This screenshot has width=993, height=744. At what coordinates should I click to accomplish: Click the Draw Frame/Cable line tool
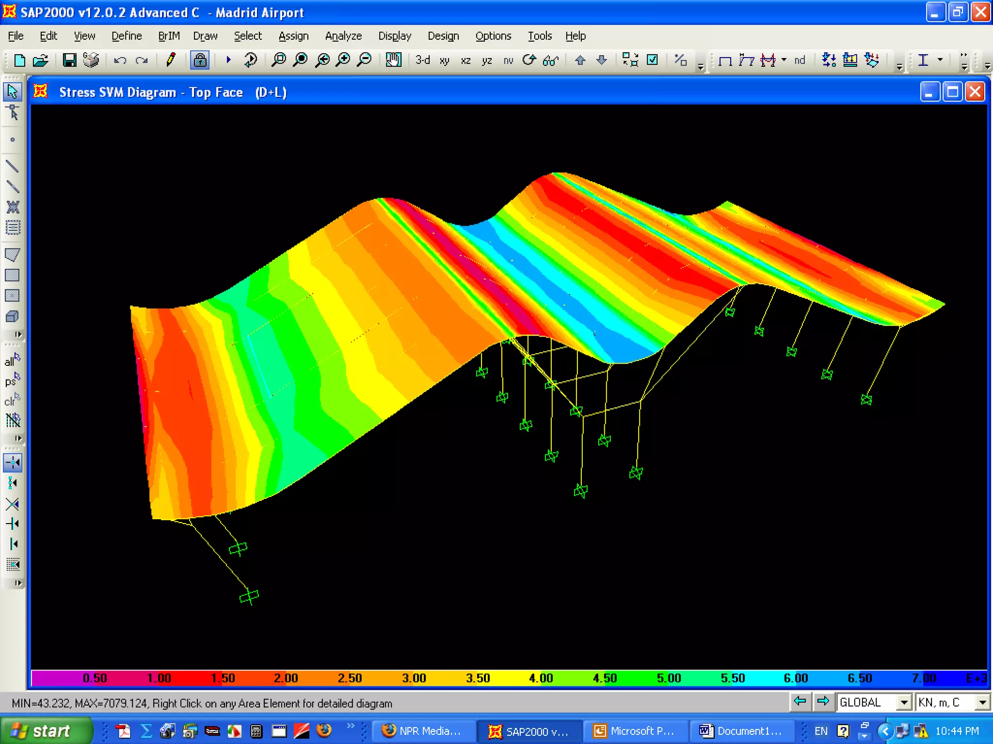pyautogui.click(x=12, y=166)
